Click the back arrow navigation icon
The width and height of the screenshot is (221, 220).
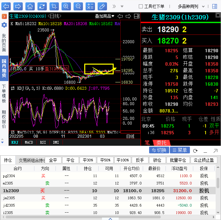click(x=6, y=6)
